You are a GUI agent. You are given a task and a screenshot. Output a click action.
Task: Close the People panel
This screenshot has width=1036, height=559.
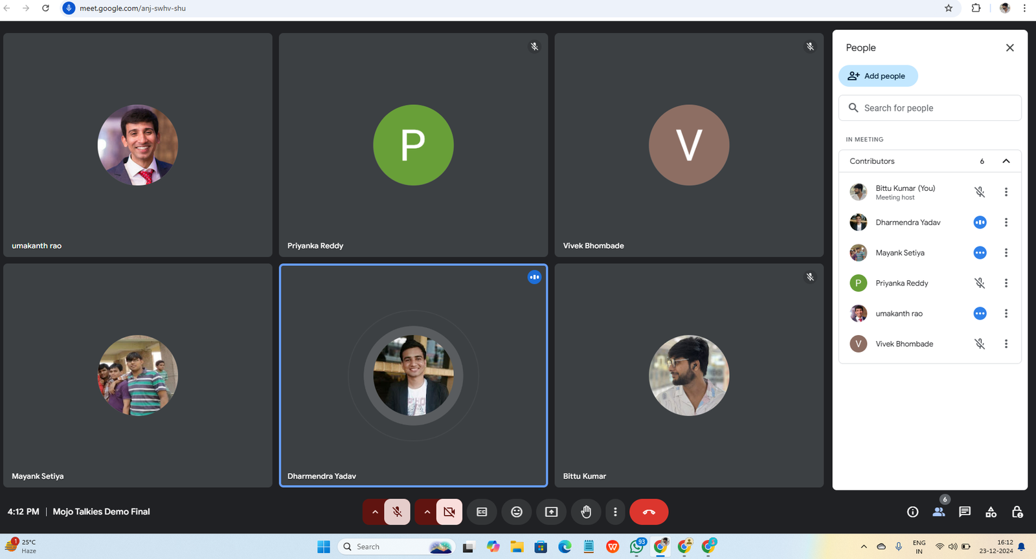click(1009, 48)
